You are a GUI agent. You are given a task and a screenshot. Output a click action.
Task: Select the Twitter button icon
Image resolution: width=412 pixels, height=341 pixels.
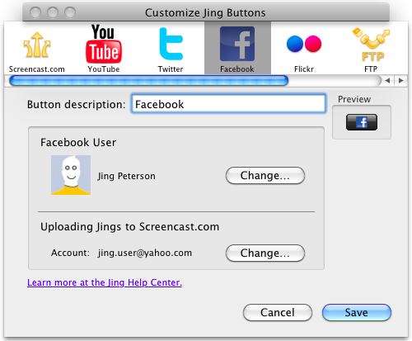pos(171,44)
